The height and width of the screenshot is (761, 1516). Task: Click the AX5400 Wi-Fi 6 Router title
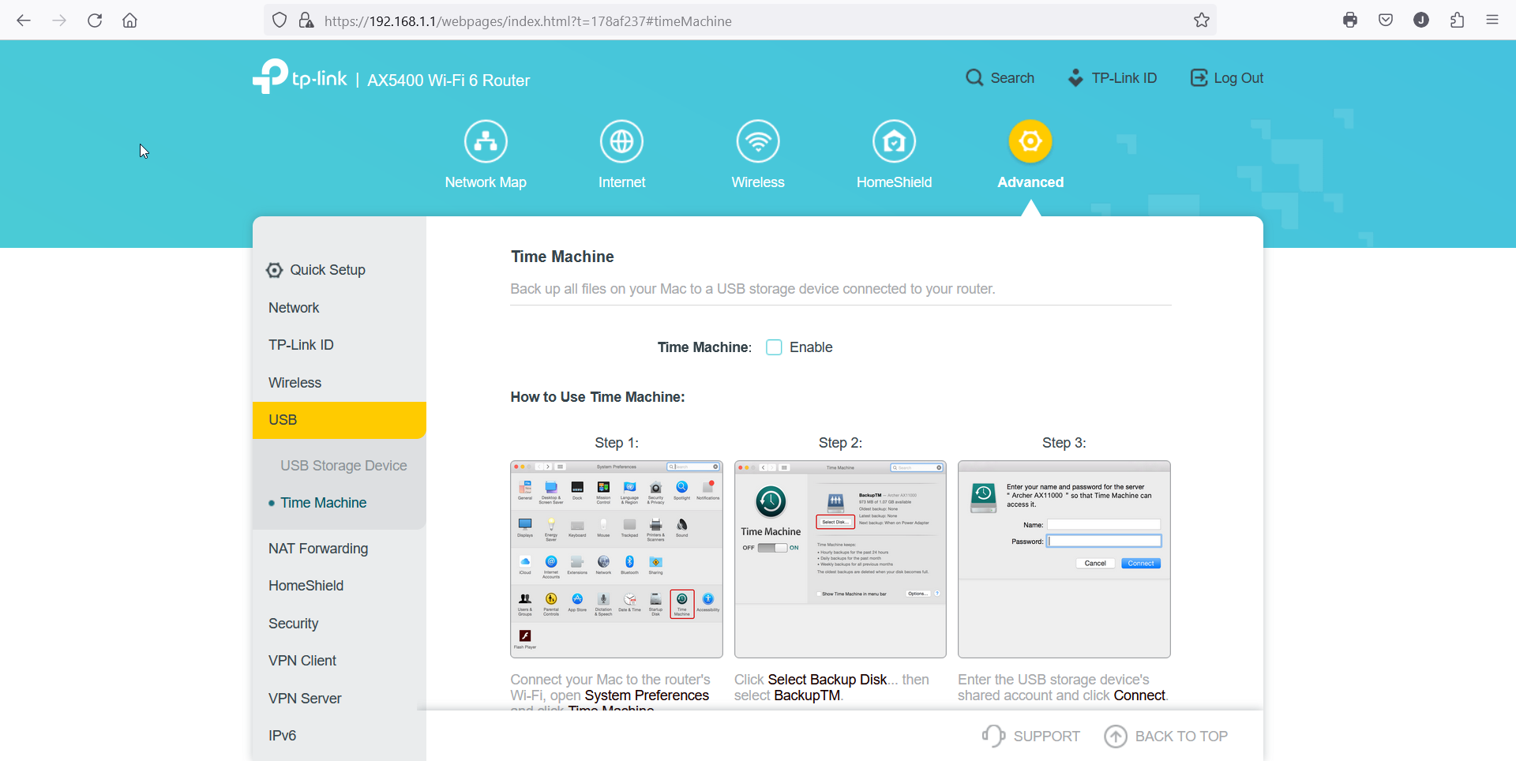click(448, 81)
